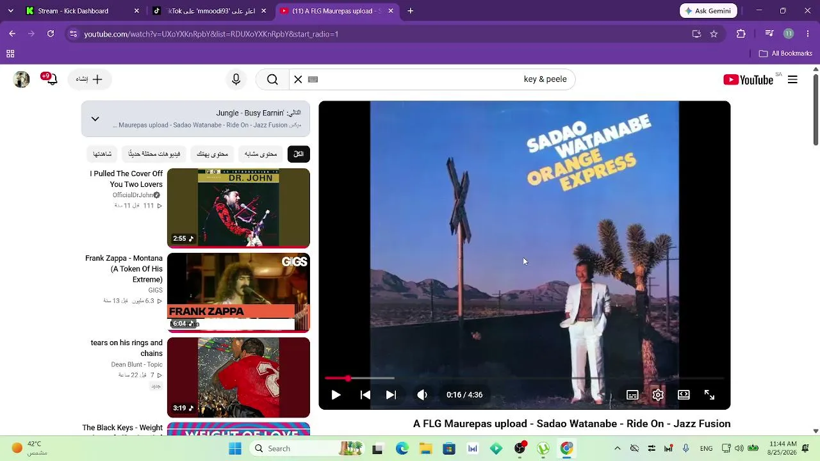Close the TikTok browser tab
Image resolution: width=820 pixels, height=461 pixels.
coord(263,11)
